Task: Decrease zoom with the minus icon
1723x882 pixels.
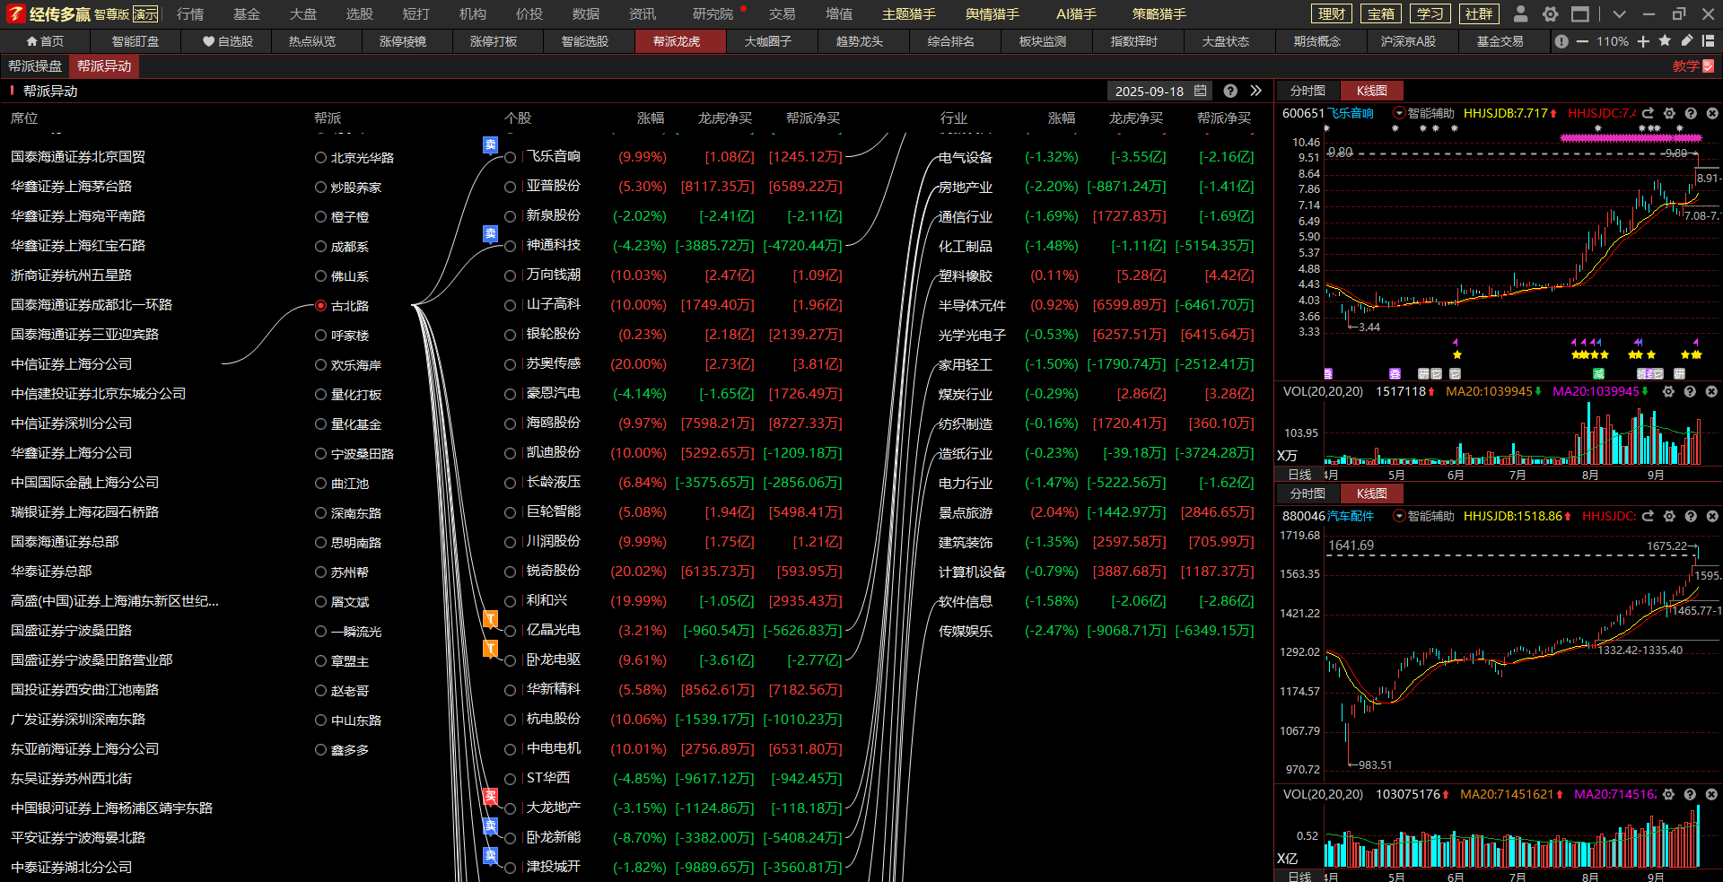Action: tap(1582, 41)
